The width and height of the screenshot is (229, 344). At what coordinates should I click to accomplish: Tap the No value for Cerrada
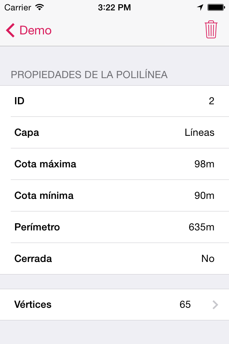coord(208,259)
